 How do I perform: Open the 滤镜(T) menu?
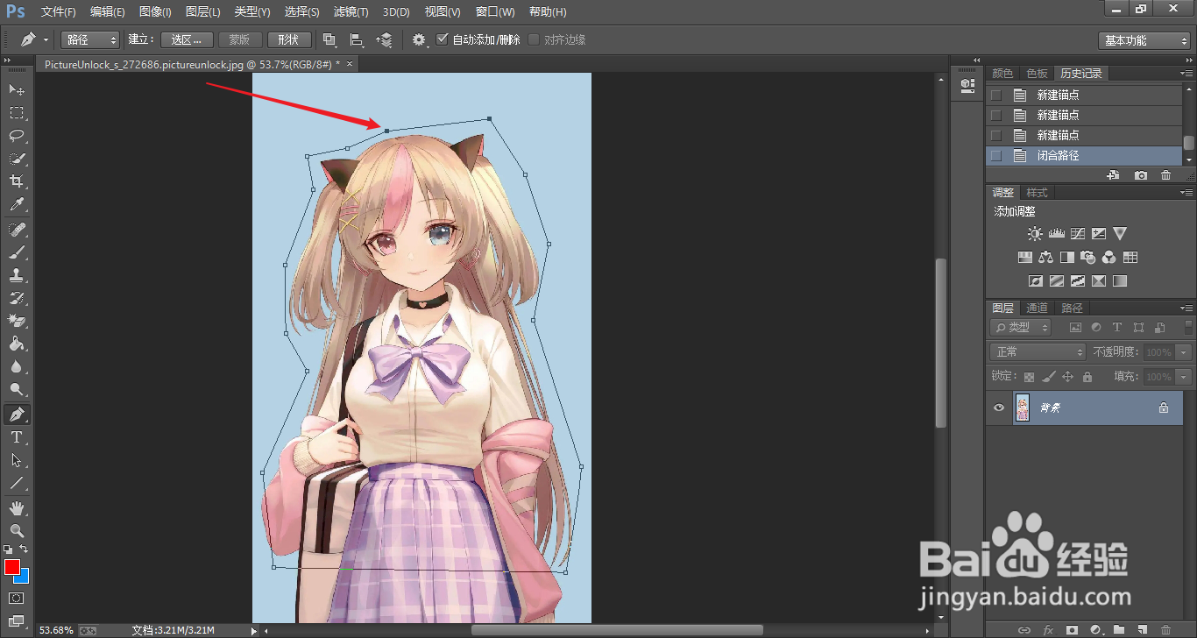tap(351, 12)
